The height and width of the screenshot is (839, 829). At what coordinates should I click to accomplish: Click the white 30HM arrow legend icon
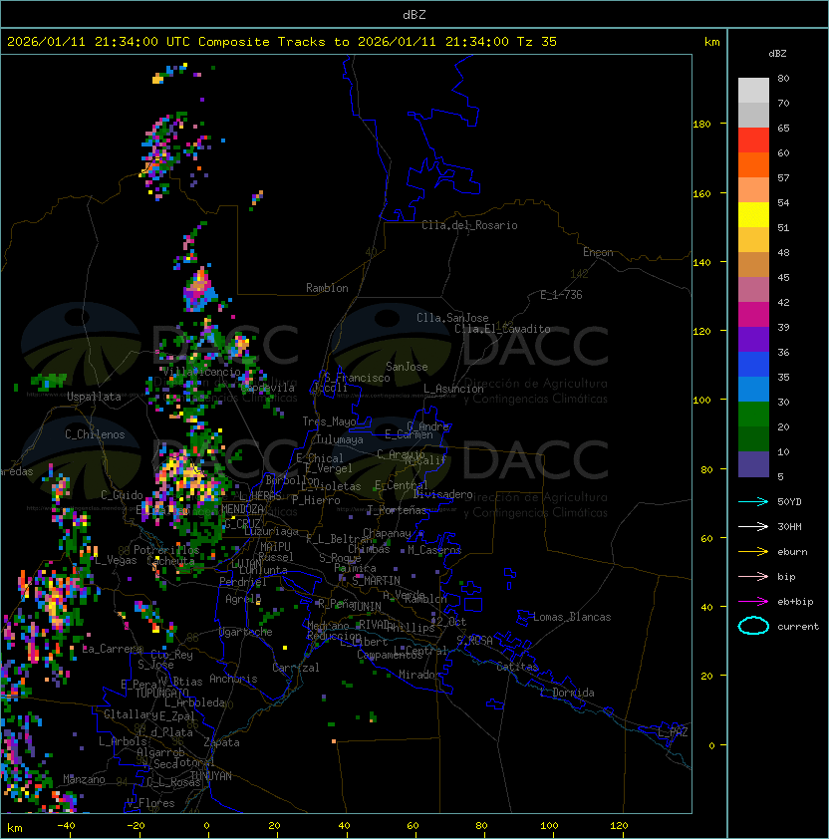(753, 526)
